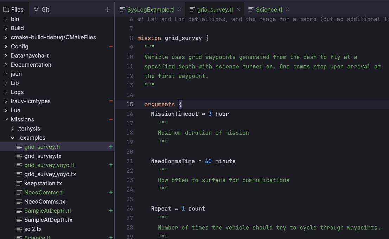Collapse the Missions folder

(6, 119)
